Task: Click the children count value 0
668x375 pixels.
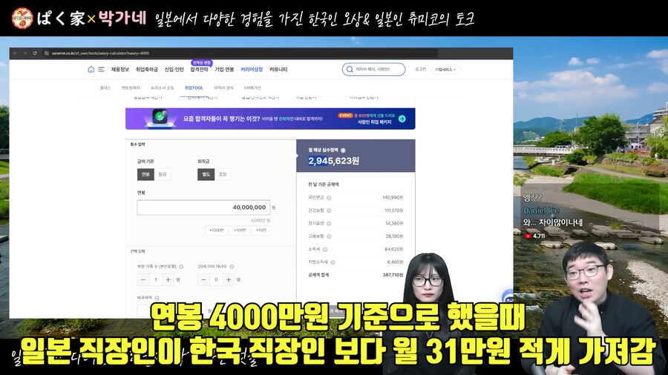Action: tap(216, 279)
